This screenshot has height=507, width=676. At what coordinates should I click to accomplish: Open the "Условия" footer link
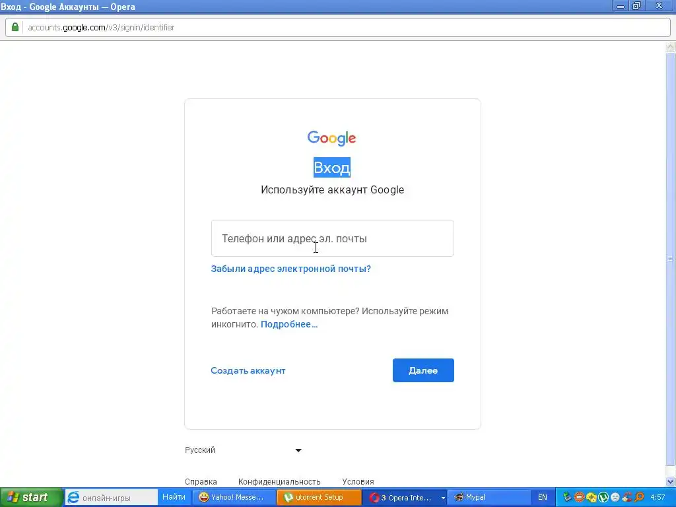(358, 481)
